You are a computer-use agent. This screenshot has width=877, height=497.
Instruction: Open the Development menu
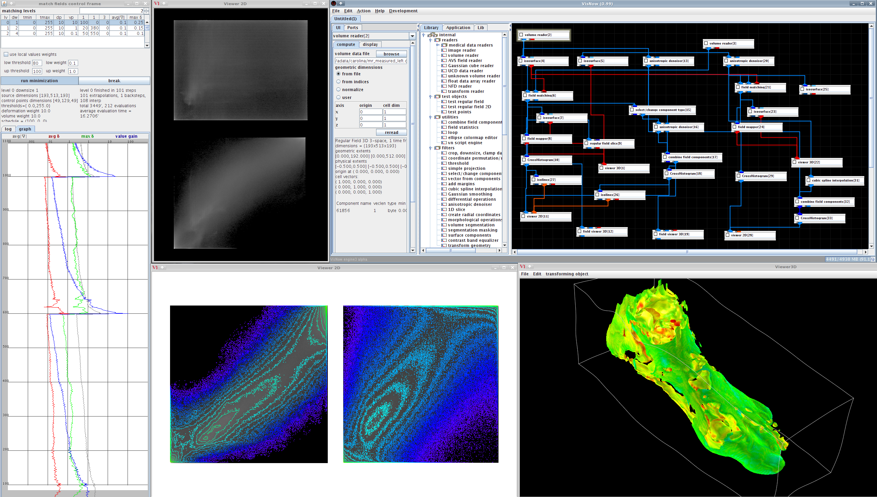[x=403, y=11]
